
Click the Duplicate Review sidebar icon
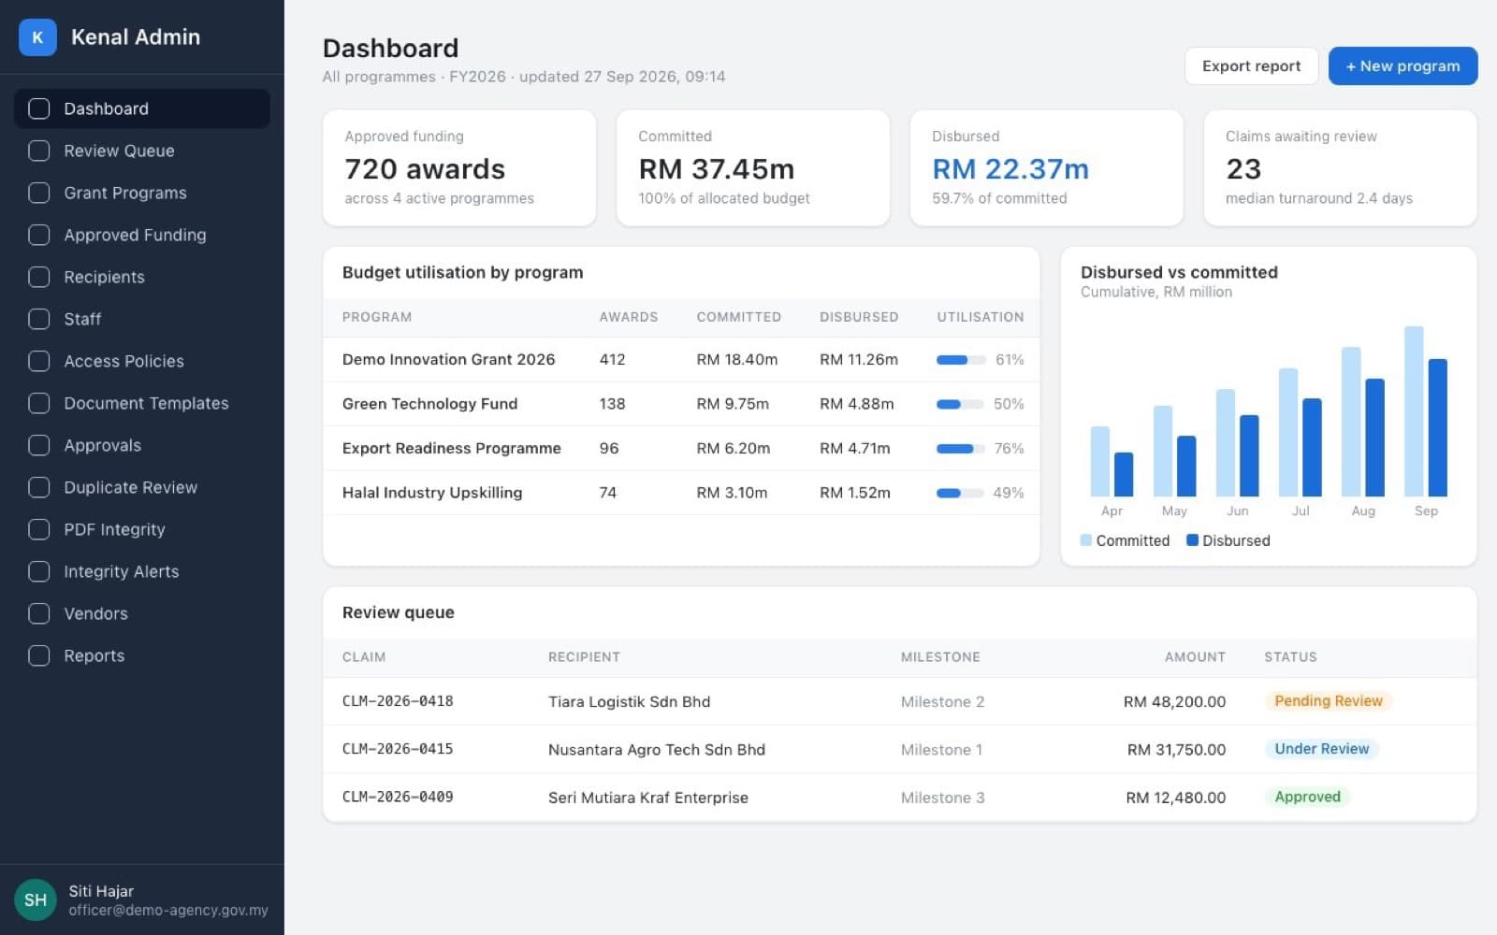click(x=39, y=487)
